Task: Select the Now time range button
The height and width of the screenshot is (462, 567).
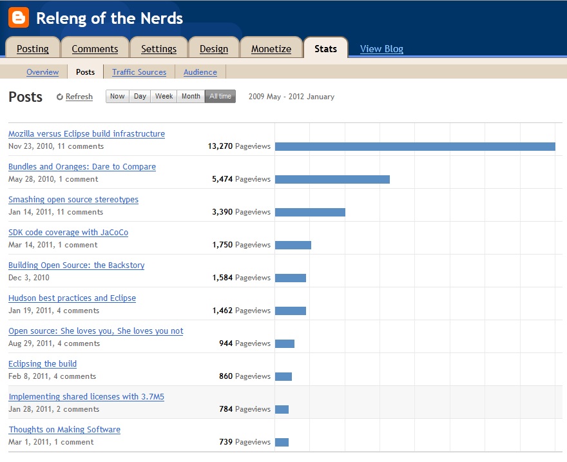Action: 117,96
